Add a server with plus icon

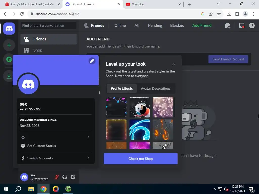tap(9, 45)
